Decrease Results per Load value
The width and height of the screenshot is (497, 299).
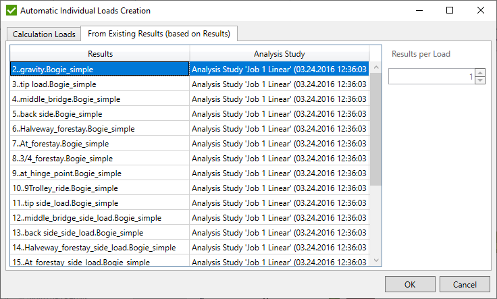point(480,80)
